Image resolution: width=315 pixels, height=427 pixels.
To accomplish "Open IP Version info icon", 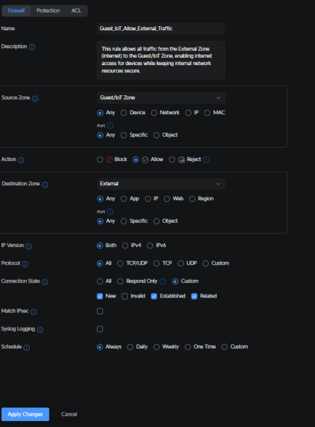I will (28, 246).
